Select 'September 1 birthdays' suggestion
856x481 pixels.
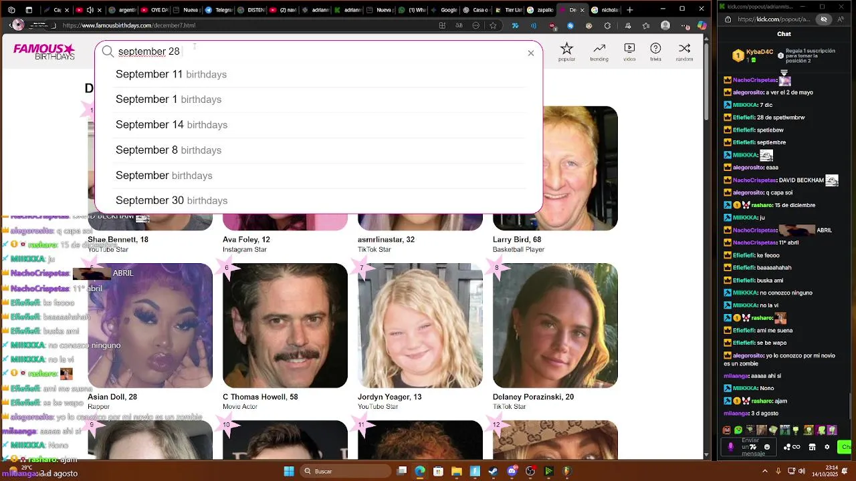[320, 100]
